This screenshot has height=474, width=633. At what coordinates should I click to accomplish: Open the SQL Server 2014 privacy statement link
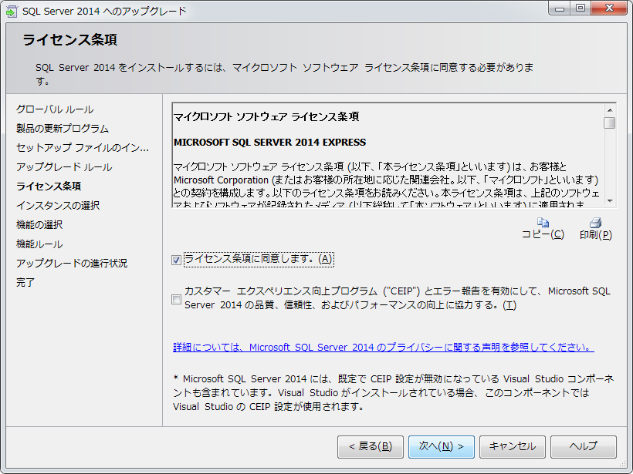click(383, 348)
